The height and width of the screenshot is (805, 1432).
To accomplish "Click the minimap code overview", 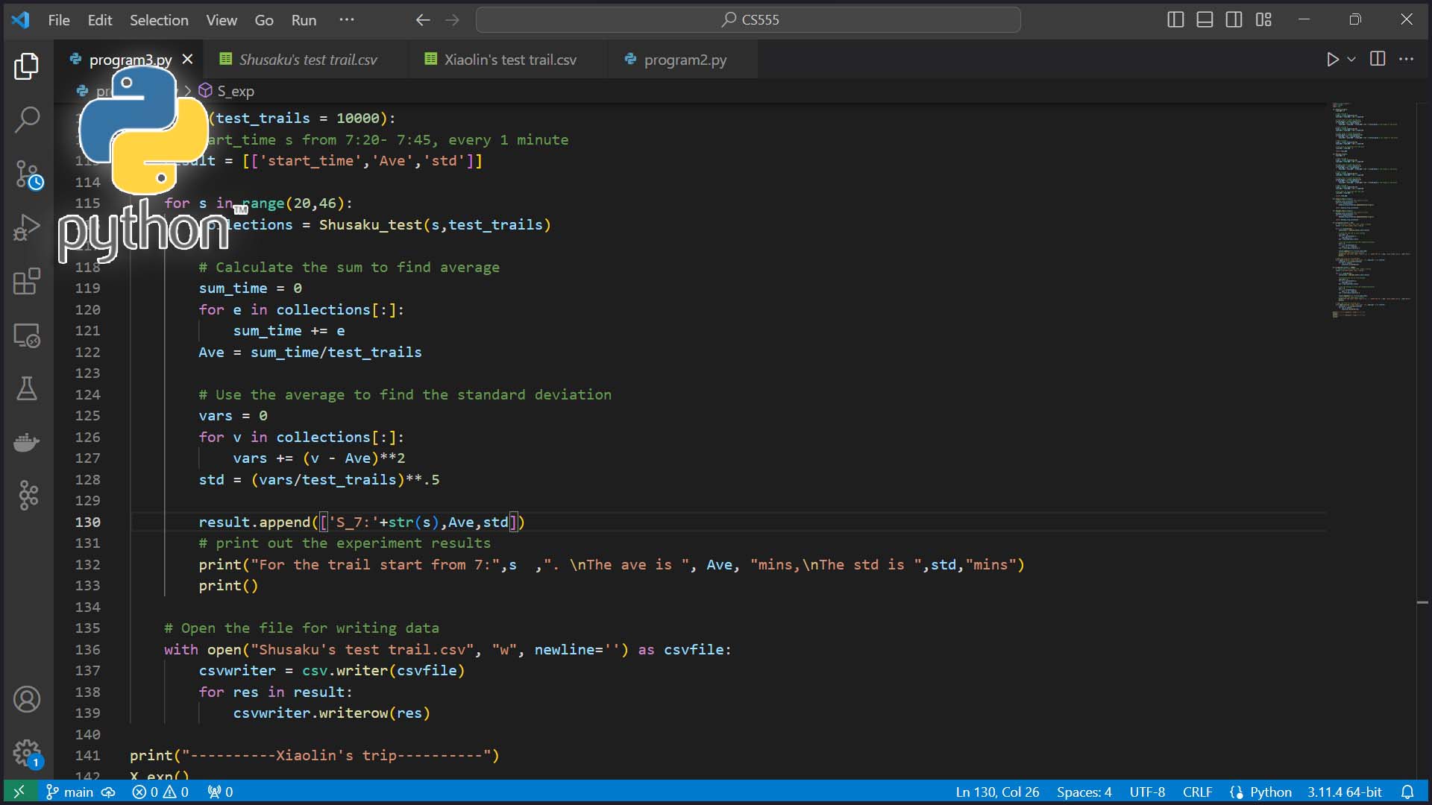I will [x=1371, y=210].
